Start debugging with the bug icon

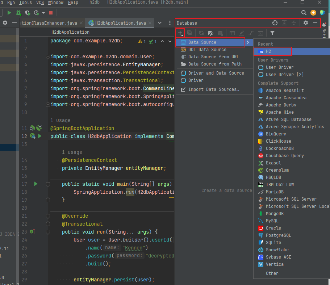pos(18,13)
